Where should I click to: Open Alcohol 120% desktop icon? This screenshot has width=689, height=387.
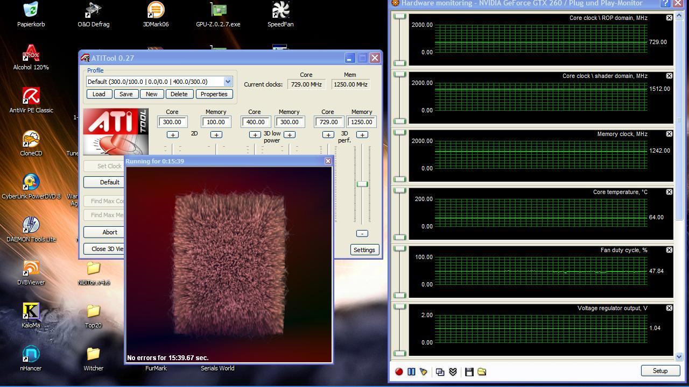pos(31,58)
